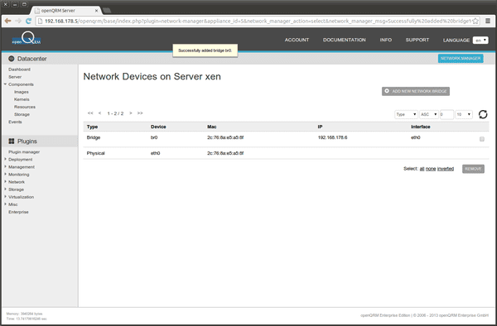Reload the page with browser refresh icon

tap(28, 21)
